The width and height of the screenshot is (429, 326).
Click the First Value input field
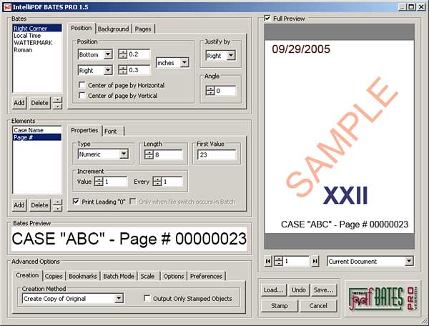[x=217, y=155]
